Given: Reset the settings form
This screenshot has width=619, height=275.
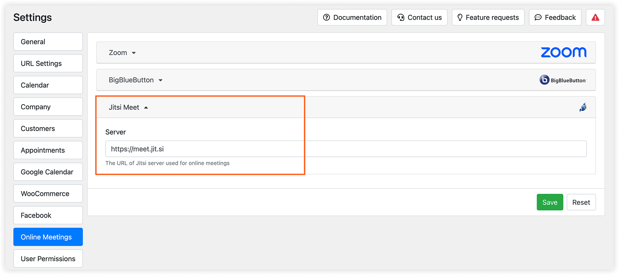Looking at the screenshot, I should (581, 202).
